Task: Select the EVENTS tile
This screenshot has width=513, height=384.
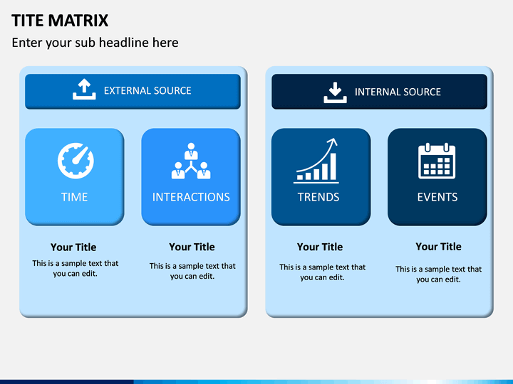Action: tap(437, 176)
